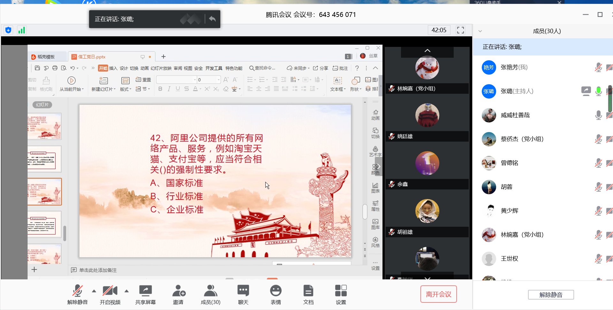613x310 pixels.
Task: Toggle microphone for 张艳芳(我) in member list
Action: [x=599, y=67]
